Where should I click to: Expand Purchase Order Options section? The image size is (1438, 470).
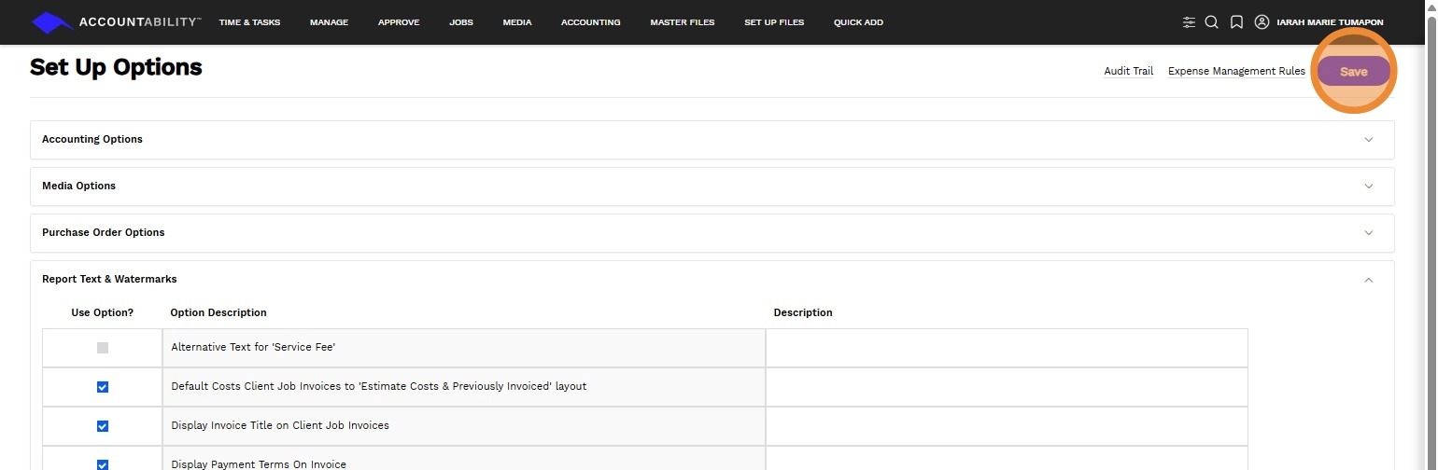pyautogui.click(x=1369, y=233)
